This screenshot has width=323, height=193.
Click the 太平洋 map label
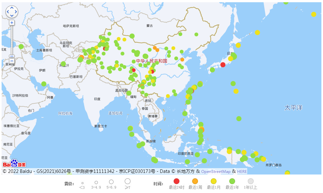(293, 108)
